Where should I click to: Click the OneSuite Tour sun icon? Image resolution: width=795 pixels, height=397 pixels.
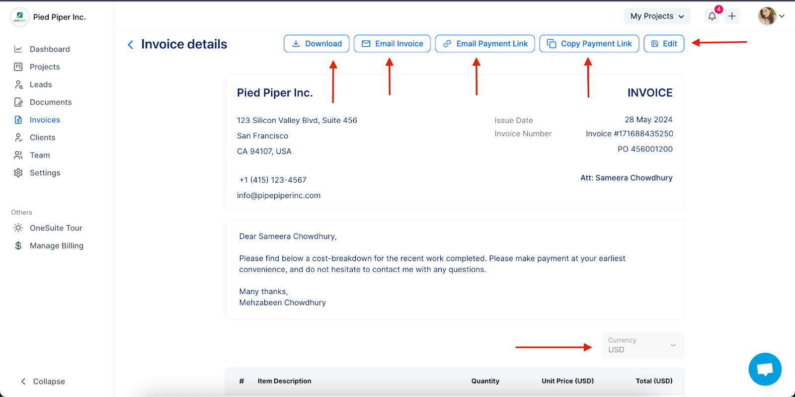coord(18,228)
